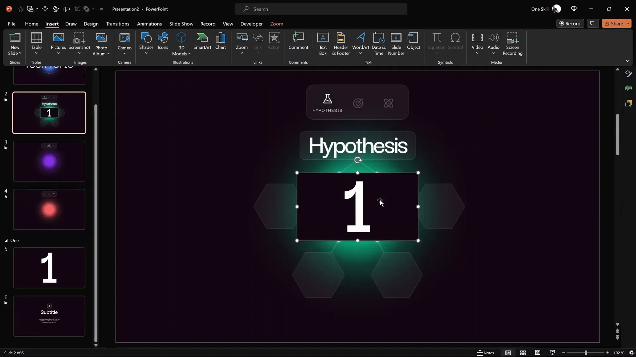Expand the Pictures dropdown arrow

pyautogui.click(x=58, y=53)
